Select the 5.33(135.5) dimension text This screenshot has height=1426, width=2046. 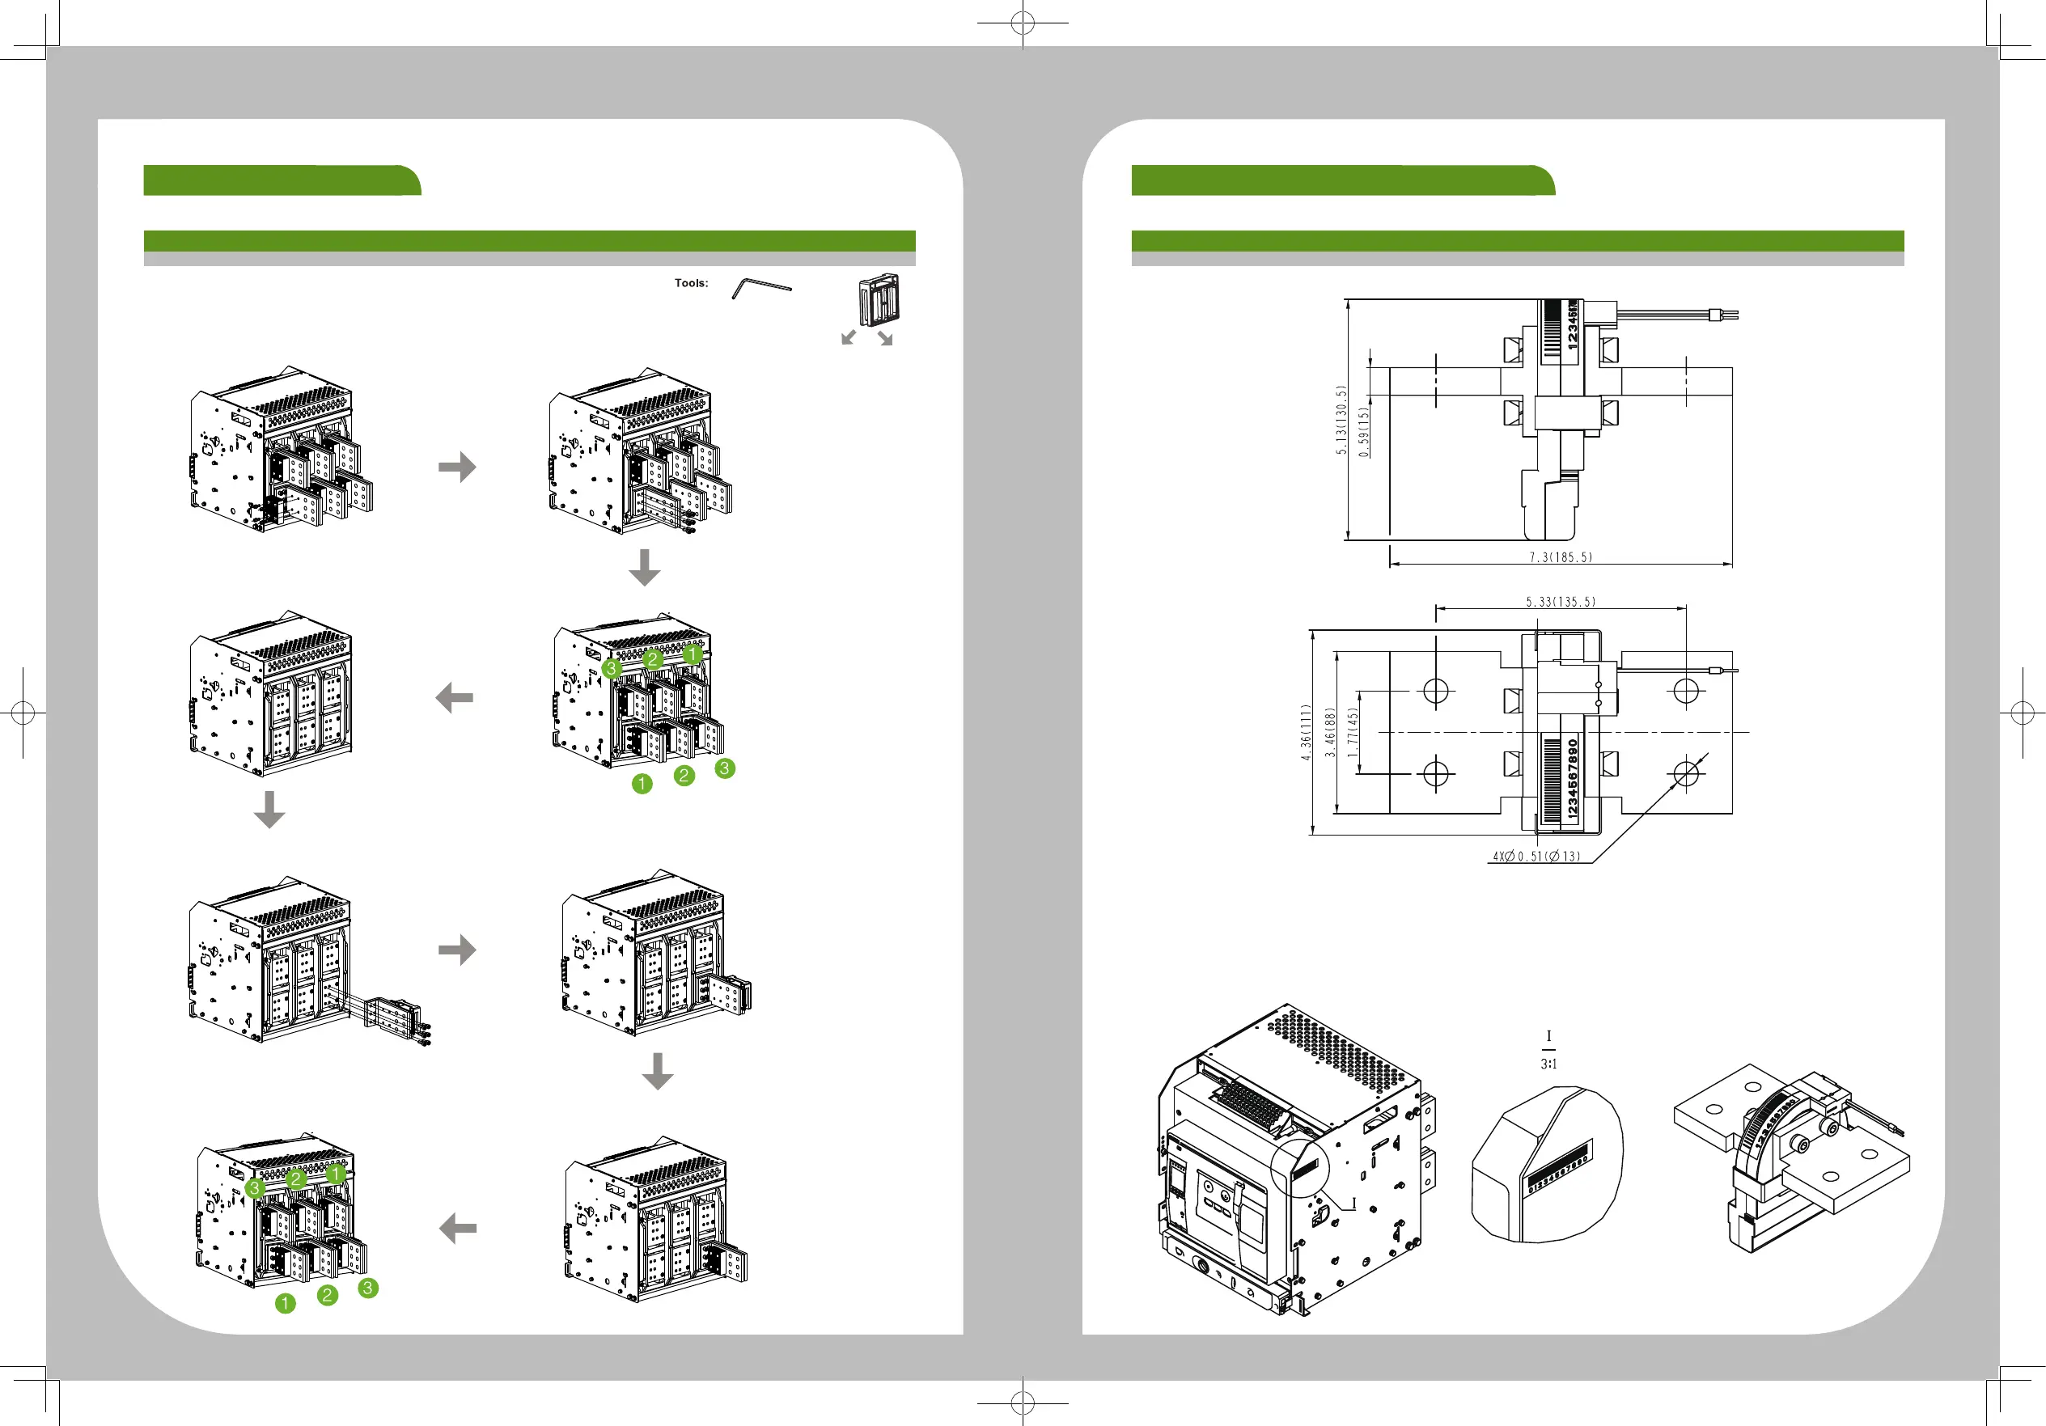[1561, 602]
